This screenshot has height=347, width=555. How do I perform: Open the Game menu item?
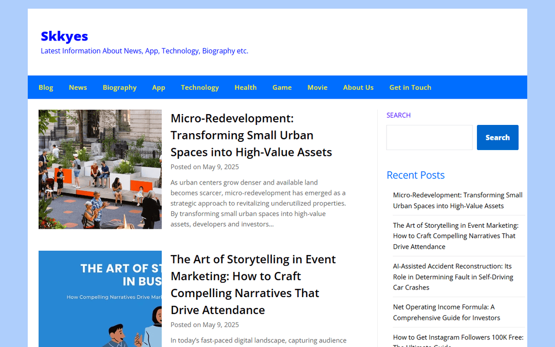(x=282, y=87)
